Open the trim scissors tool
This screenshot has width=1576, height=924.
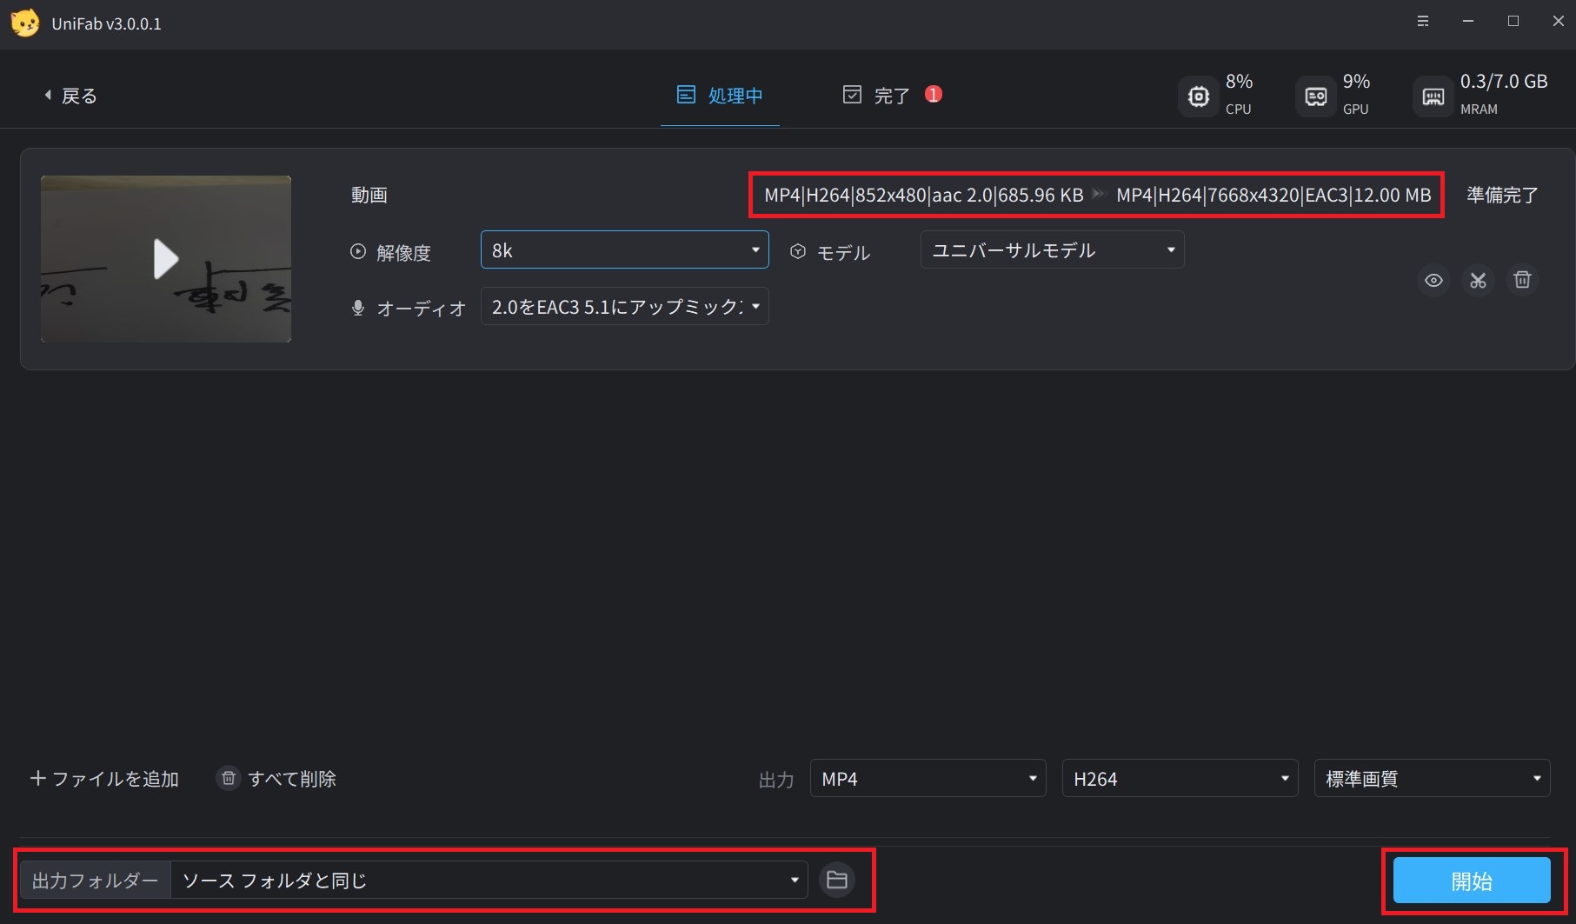click(x=1478, y=280)
